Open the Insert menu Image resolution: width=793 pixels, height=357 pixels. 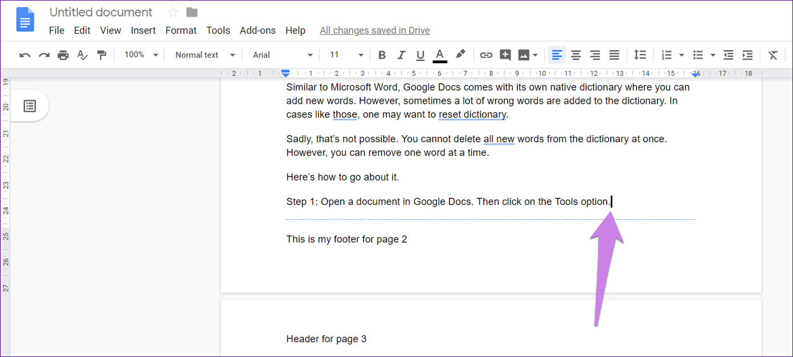(144, 30)
